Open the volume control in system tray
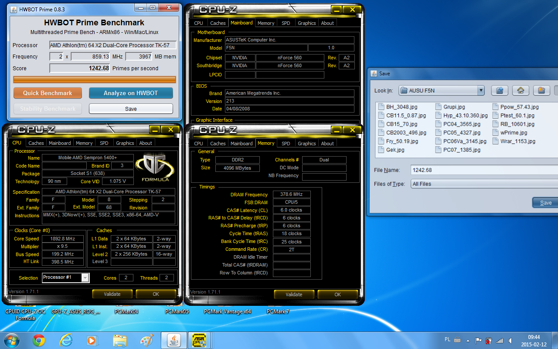The width and height of the screenshot is (558, 349). 510,341
